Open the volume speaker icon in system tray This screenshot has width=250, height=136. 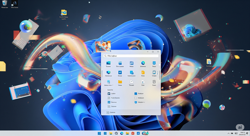click(x=247, y=133)
